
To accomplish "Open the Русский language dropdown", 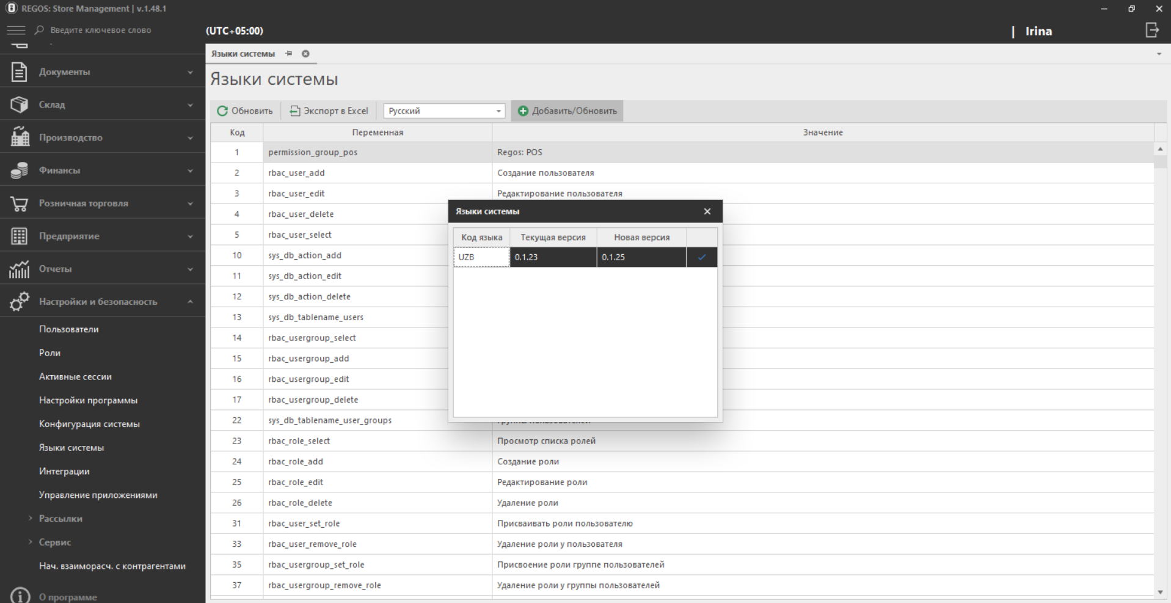I will pos(498,111).
